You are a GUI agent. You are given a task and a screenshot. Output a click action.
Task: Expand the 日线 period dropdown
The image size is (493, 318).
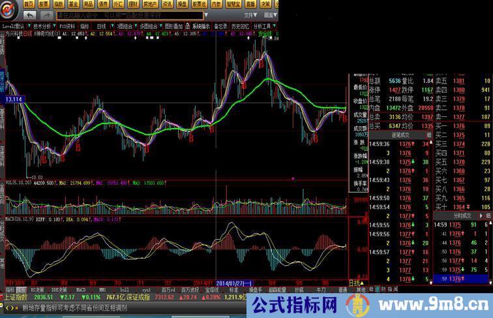pos(101,27)
